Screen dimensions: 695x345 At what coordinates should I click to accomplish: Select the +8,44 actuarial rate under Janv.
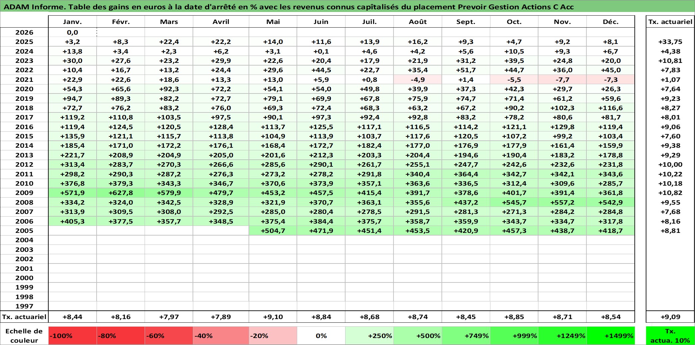[x=73, y=317]
